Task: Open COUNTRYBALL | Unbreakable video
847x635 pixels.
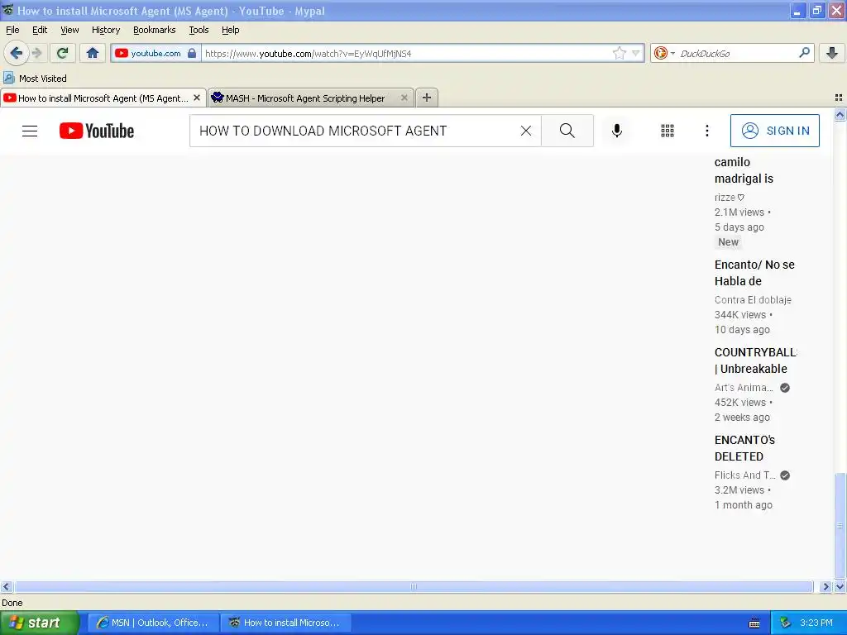Action: 755,360
